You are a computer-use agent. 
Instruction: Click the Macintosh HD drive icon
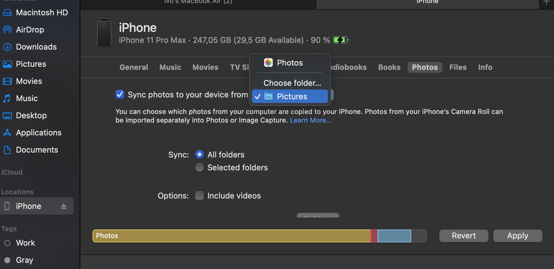[x=7, y=13]
